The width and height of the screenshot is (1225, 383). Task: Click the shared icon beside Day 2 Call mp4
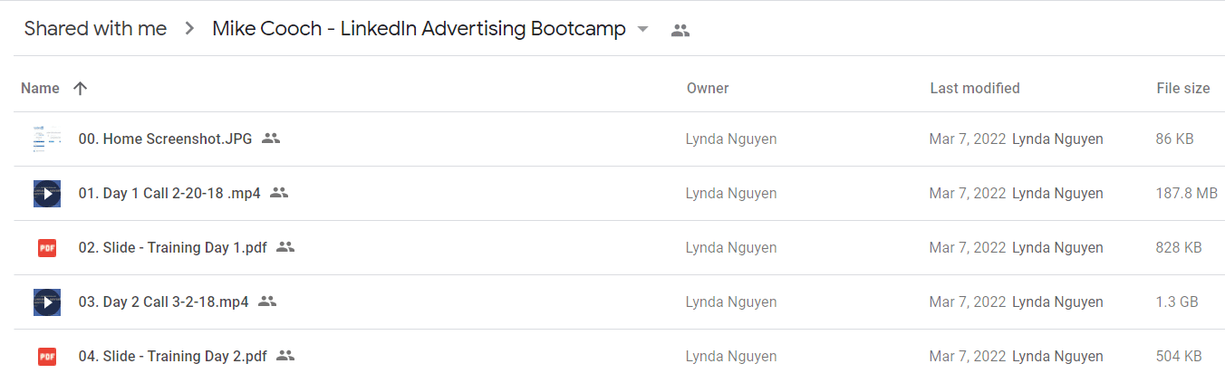click(x=267, y=302)
